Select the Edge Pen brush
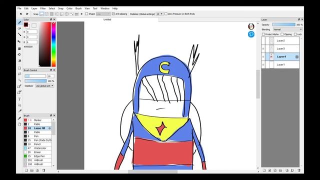Viewport: 320px width, 180px height. (37, 156)
